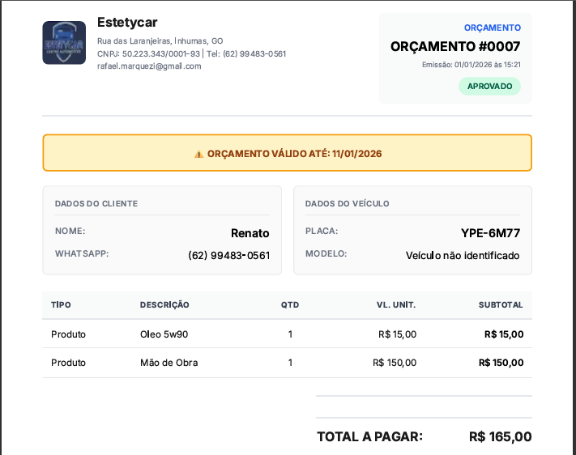Image resolution: width=576 pixels, height=455 pixels.
Task: Click the Mão de Obra description cell
Action: 169,363
